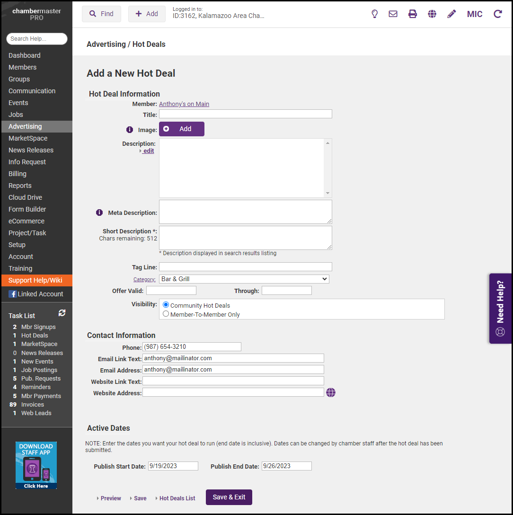Click the Website Link Text field
Viewport: 513px width, 515px height.
point(233,381)
